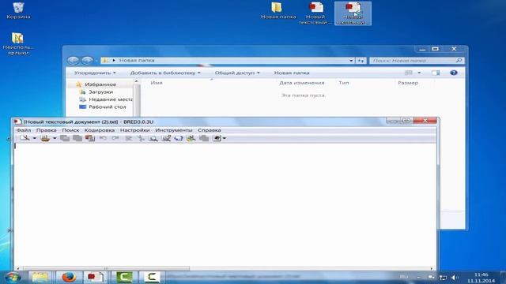Click the Explorer folder taskbar icon
506x284 pixels.
pos(40,277)
